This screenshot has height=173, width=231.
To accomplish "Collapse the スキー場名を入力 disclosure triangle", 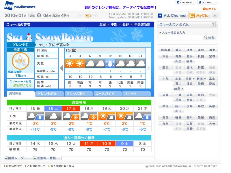I will tap(160, 33).
